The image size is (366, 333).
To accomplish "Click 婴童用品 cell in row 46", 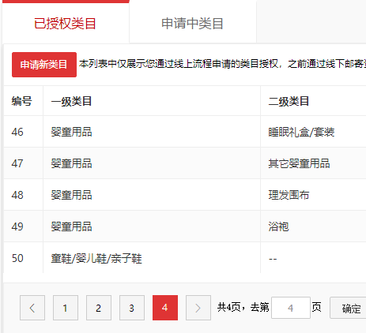I will point(71,132).
